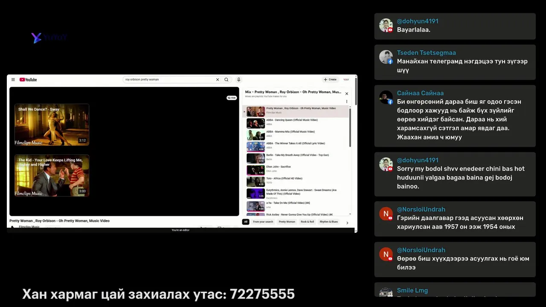Viewport: 546px width, 307px height.
Task: Play 'Berlin - Take My Breath Away'
Action: click(296, 158)
